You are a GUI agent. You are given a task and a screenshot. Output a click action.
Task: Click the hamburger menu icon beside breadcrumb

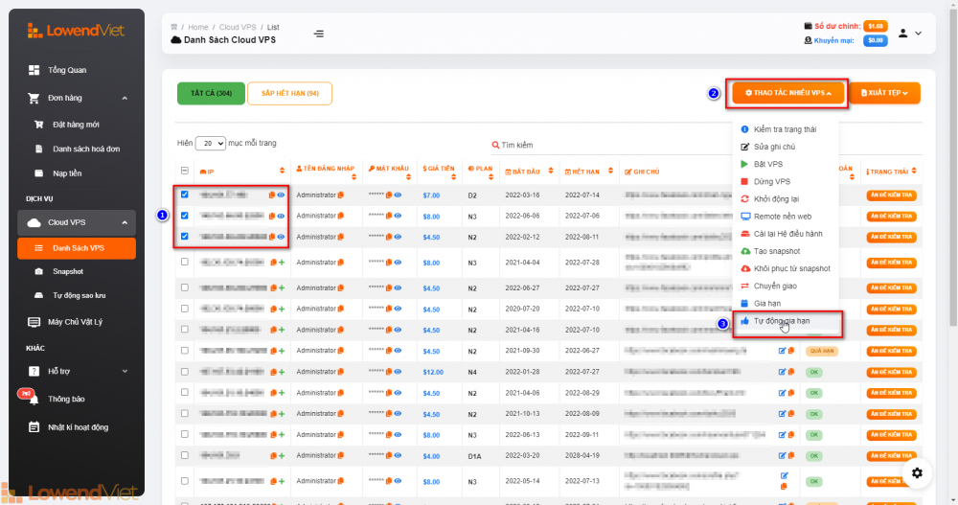pos(319,34)
